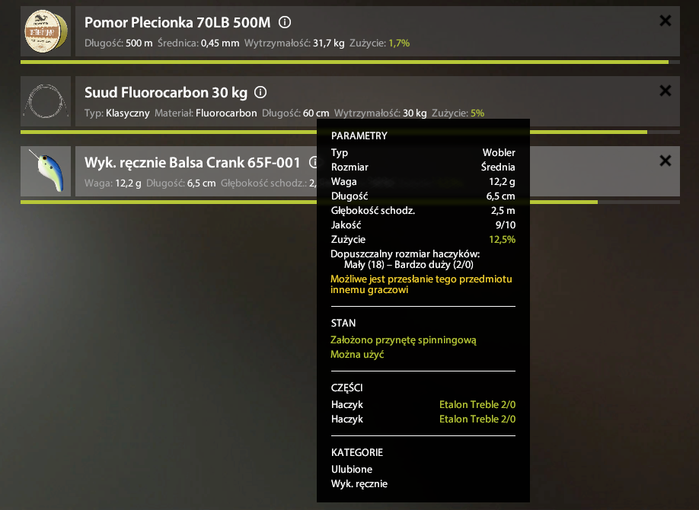Click the Zużycie 5% value of leader

(x=477, y=113)
